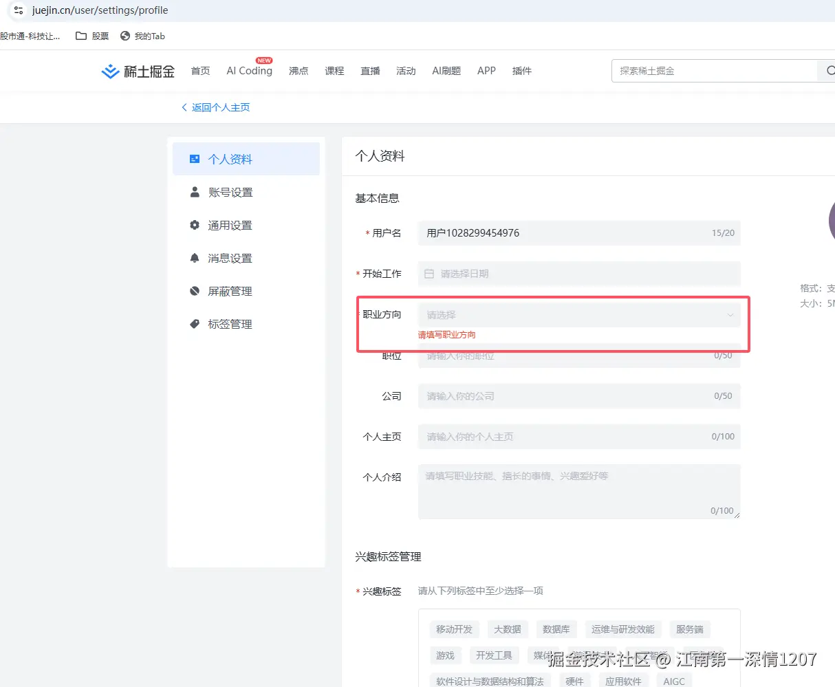Open 屏蔽管理 using its sidebar icon
Image resolution: width=835 pixels, height=687 pixels.
pyautogui.click(x=195, y=291)
